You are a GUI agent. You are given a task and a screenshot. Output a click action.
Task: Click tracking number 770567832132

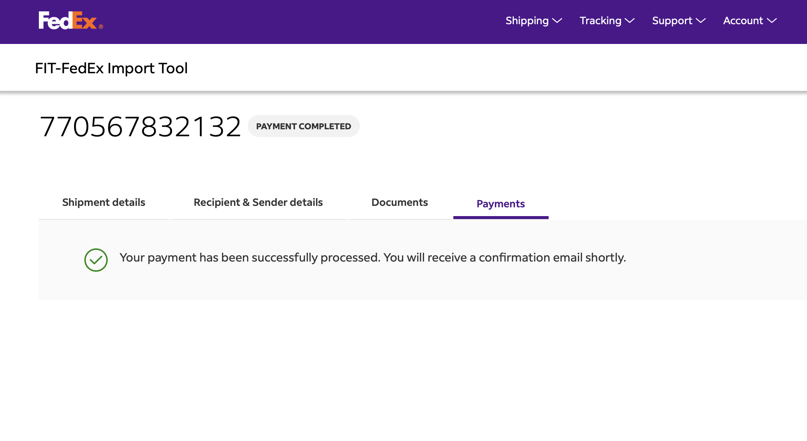point(140,127)
